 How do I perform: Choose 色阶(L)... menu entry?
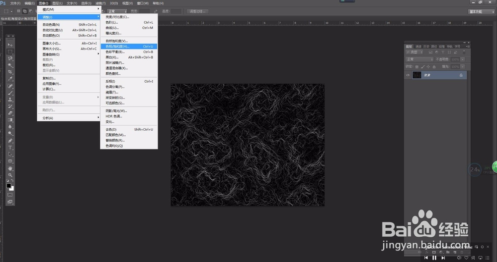tap(129, 22)
